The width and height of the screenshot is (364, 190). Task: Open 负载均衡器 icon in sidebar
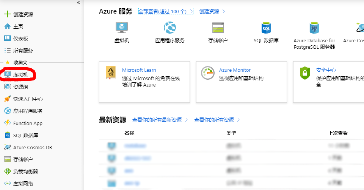(x=8, y=171)
